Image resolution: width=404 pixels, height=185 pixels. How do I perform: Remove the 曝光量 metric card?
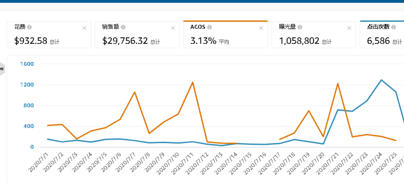tap(349, 28)
